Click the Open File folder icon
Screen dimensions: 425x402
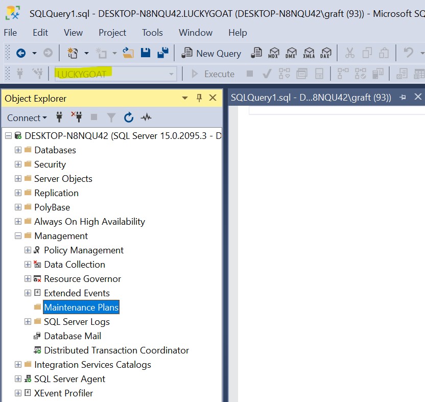pyautogui.click(x=128, y=53)
